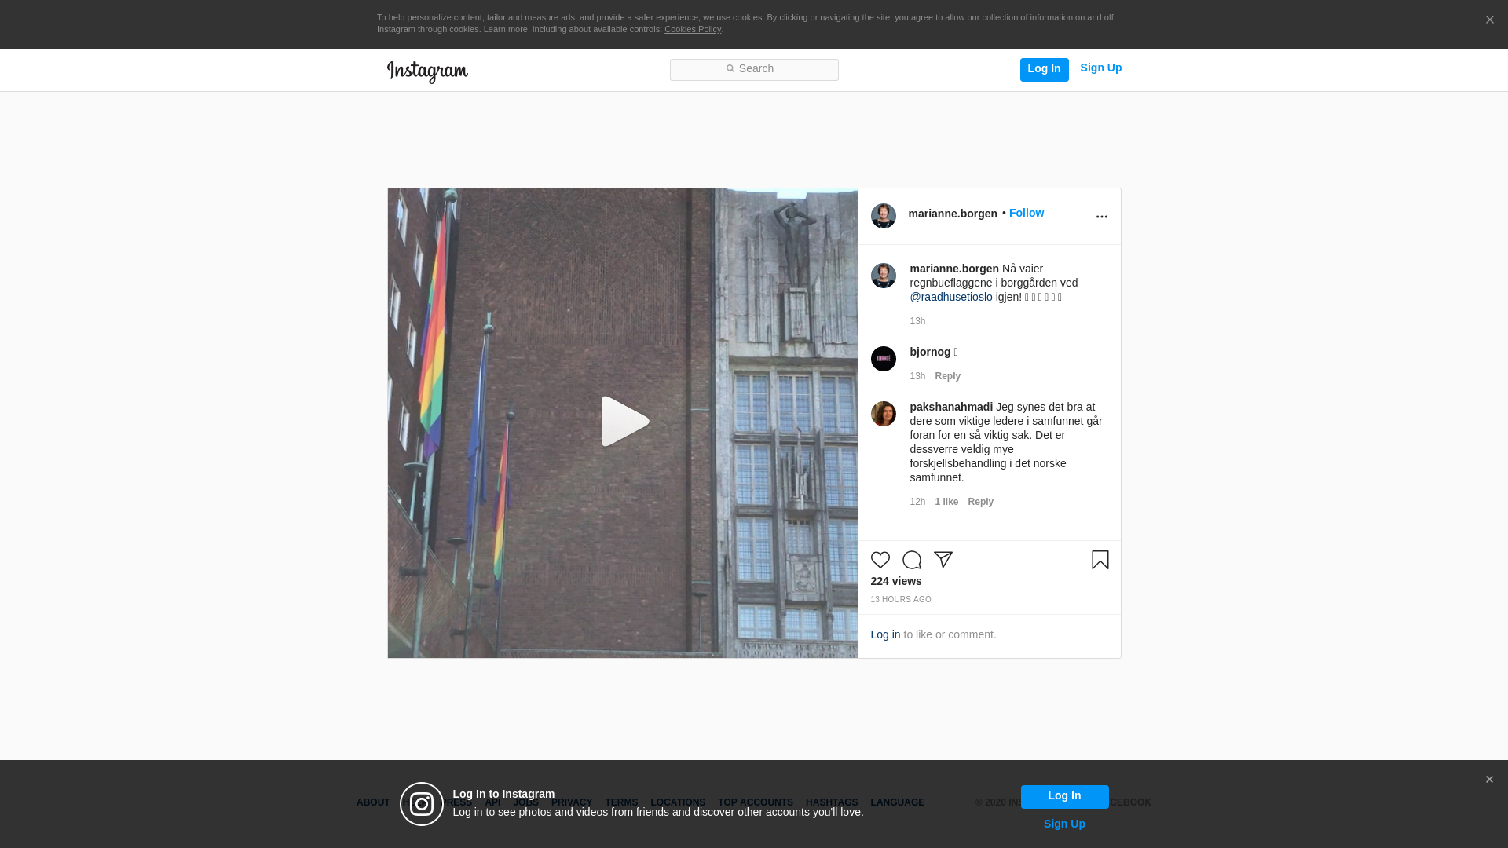This screenshot has width=1508, height=848.
Task: Open the HASHTAGS footer link
Action: tap(831, 802)
